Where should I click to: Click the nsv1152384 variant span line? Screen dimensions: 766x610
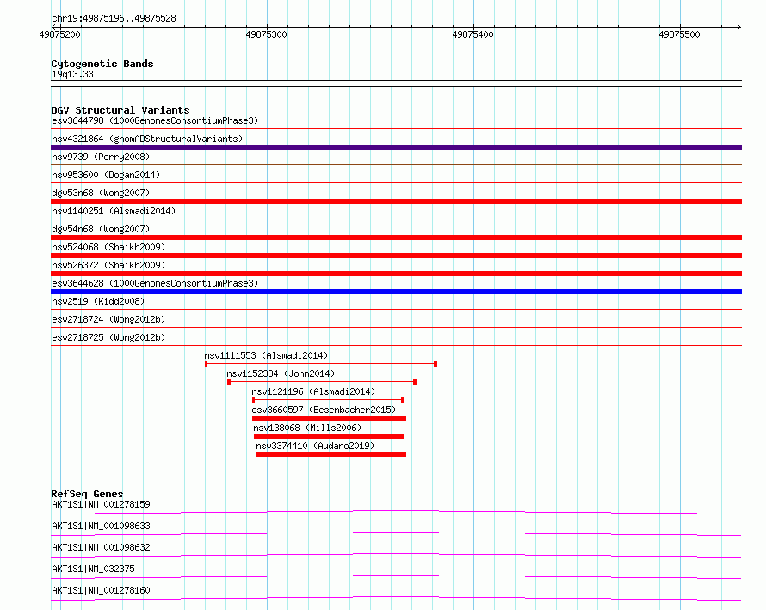coord(322,382)
